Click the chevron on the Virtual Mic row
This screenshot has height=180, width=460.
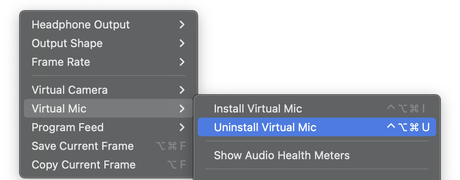click(x=182, y=109)
